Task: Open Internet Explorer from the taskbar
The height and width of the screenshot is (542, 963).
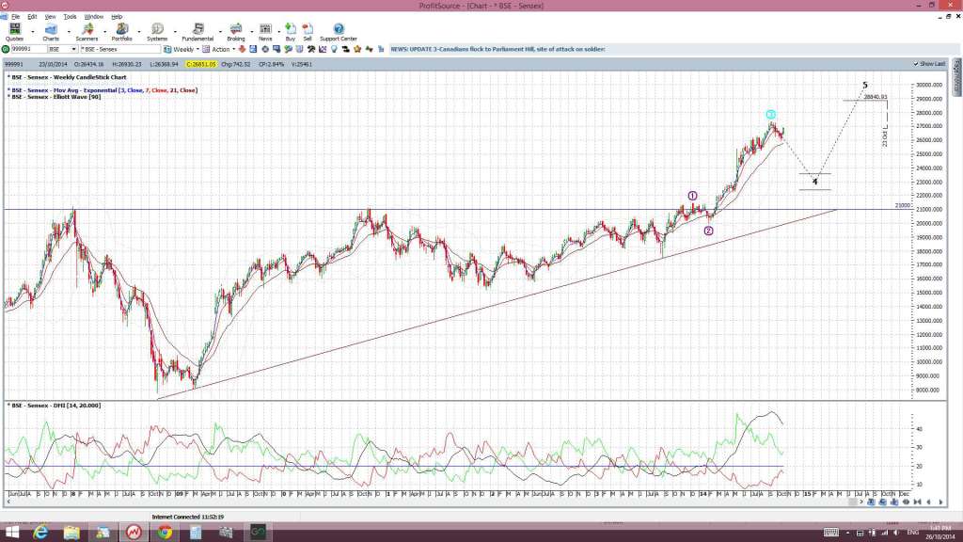Action: (x=40, y=533)
